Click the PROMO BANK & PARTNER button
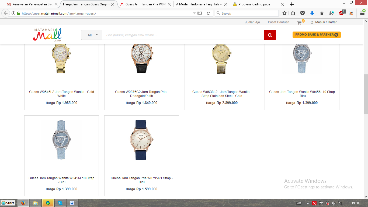Image resolution: width=368 pixels, height=207 pixels. point(317,35)
